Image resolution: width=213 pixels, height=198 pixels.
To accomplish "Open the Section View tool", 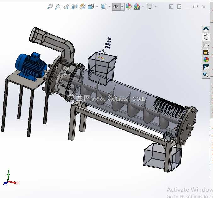I will pyautogui.click(x=75, y=7).
